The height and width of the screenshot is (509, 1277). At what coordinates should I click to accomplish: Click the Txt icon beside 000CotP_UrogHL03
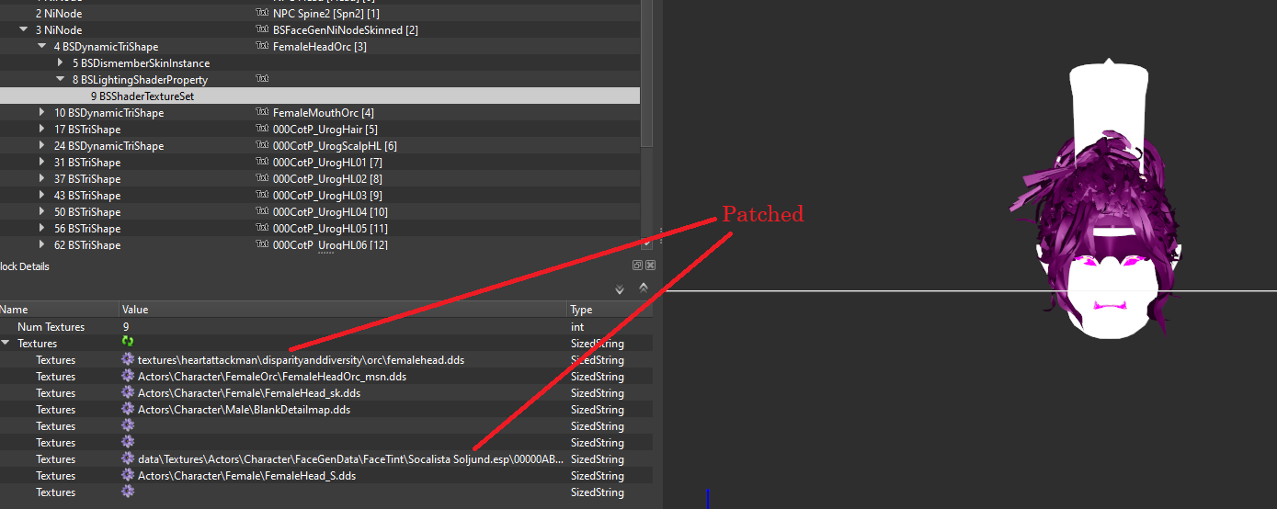point(262,196)
